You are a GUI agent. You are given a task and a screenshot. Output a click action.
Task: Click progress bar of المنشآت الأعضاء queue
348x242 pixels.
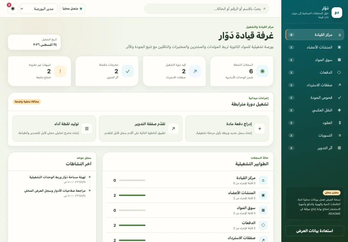(132, 195)
